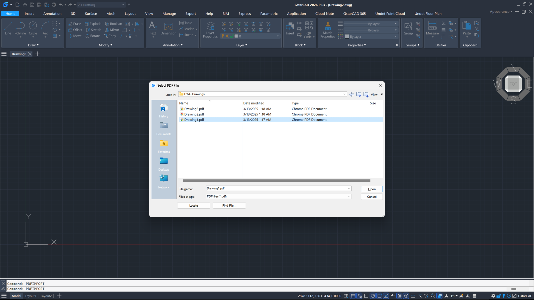Toggle object snap tracking in status bar
The height and width of the screenshot is (300, 534).
pyautogui.click(x=386, y=296)
